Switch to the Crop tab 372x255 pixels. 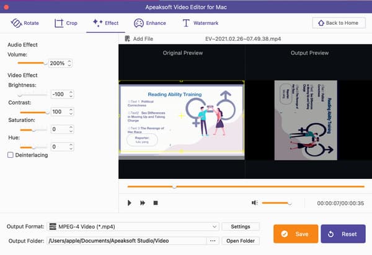pos(66,23)
